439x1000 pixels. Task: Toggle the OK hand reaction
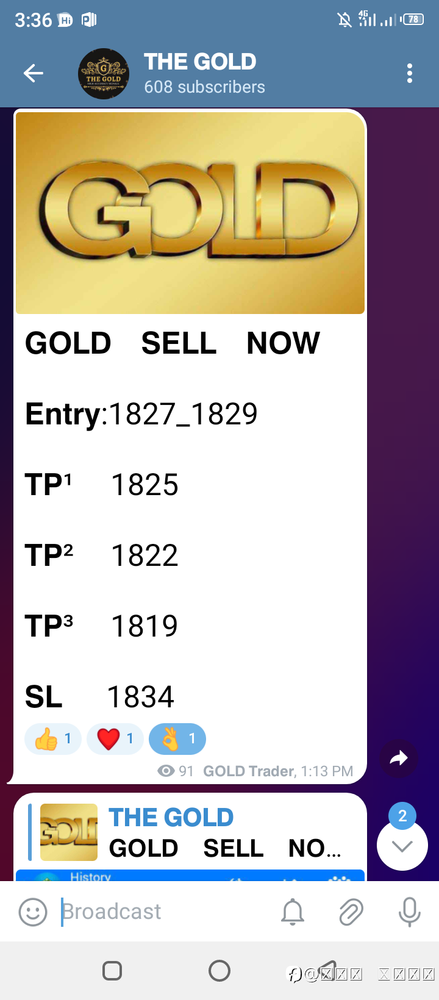(x=177, y=739)
